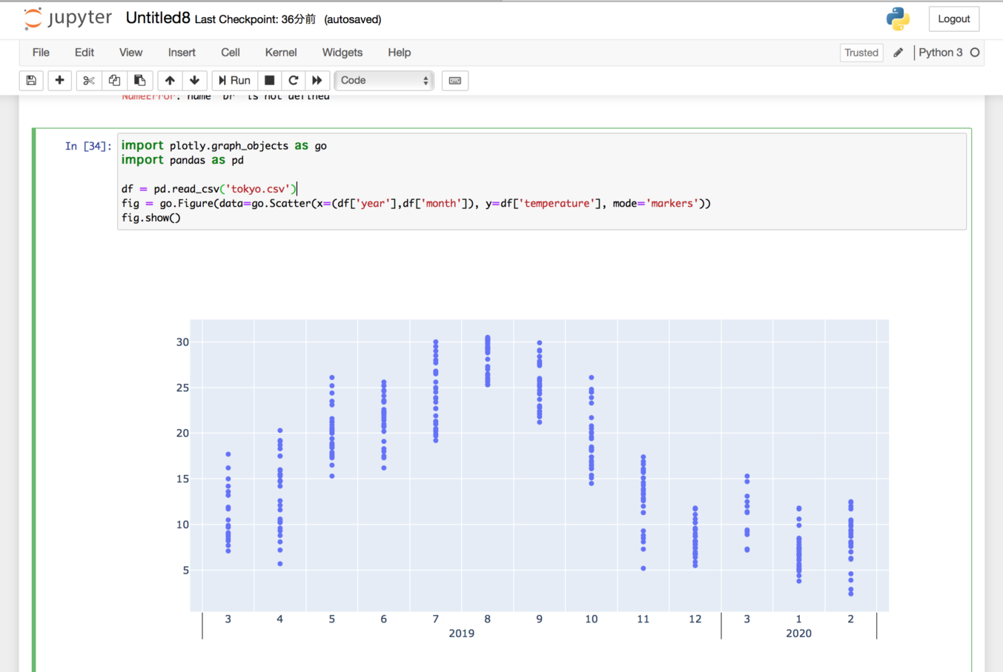Viewport: 1003px width, 672px height.
Task: Move selected cell down arrow
Action: [194, 80]
